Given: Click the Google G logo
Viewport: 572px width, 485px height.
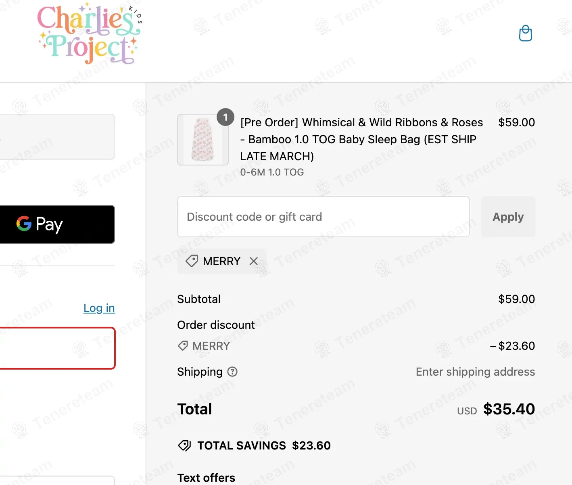Looking at the screenshot, I should tap(24, 224).
